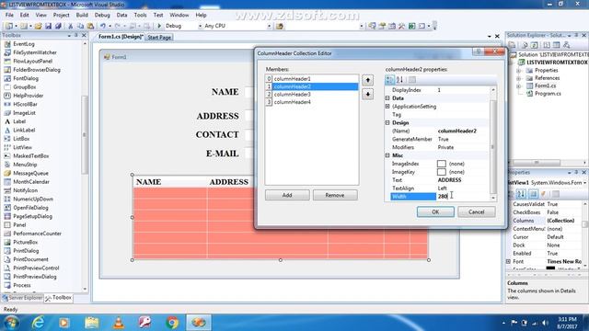Collapse the Misc category in the dialog
589x331 pixels.
tap(387, 155)
